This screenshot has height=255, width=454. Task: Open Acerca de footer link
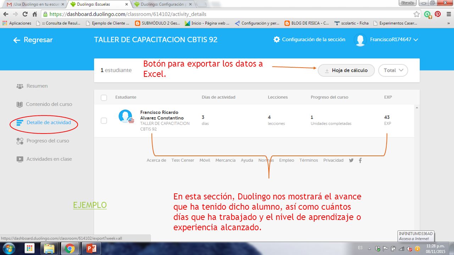point(156,160)
